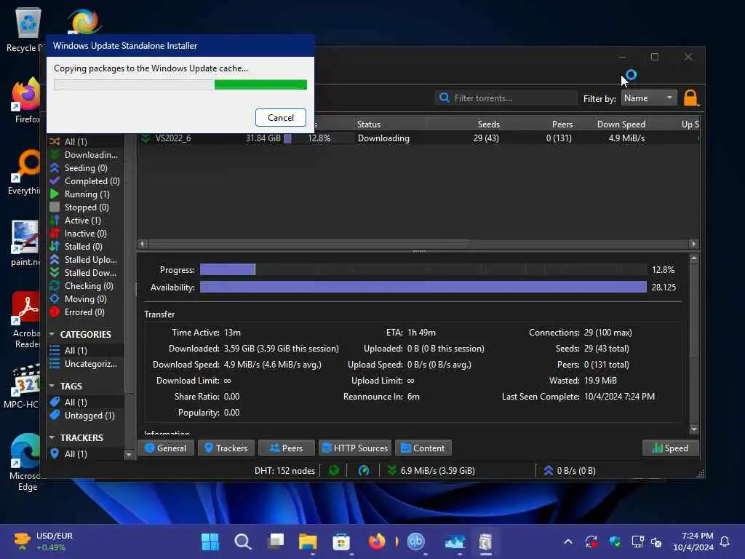Sort by the Status column header
Image resolution: width=745 pixels, height=559 pixels.
tap(369, 124)
